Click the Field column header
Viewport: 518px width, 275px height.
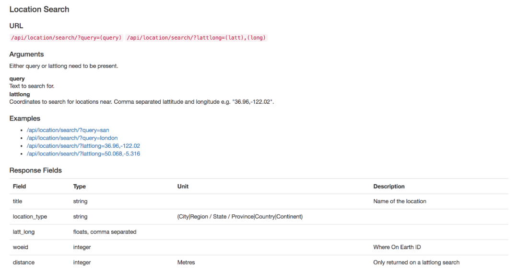point(20,187)
